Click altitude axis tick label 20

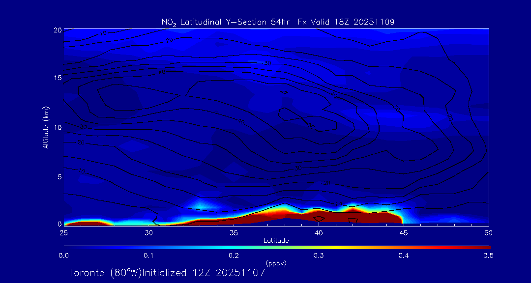tap(57, 30)
